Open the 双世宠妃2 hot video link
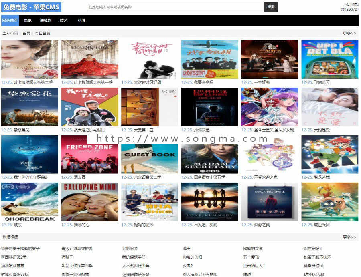 tap(312, 249)
